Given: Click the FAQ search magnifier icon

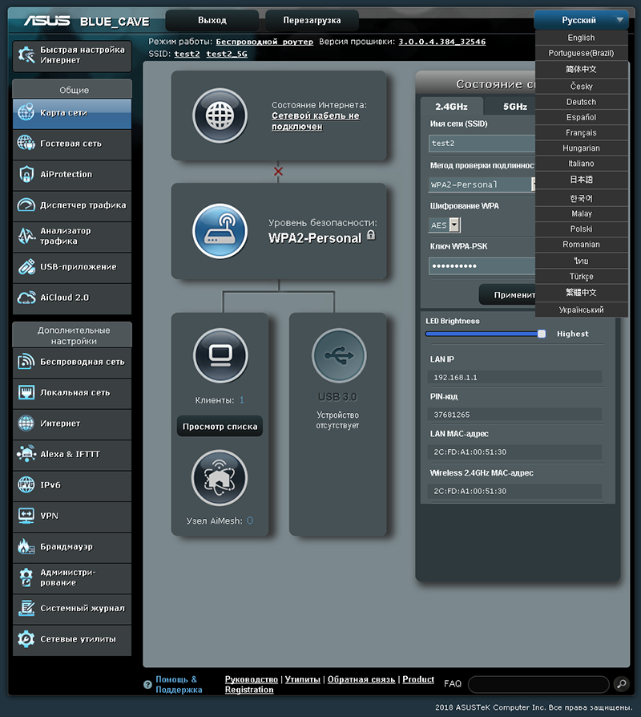Looking at the screenshot, I should coord(621,684).
